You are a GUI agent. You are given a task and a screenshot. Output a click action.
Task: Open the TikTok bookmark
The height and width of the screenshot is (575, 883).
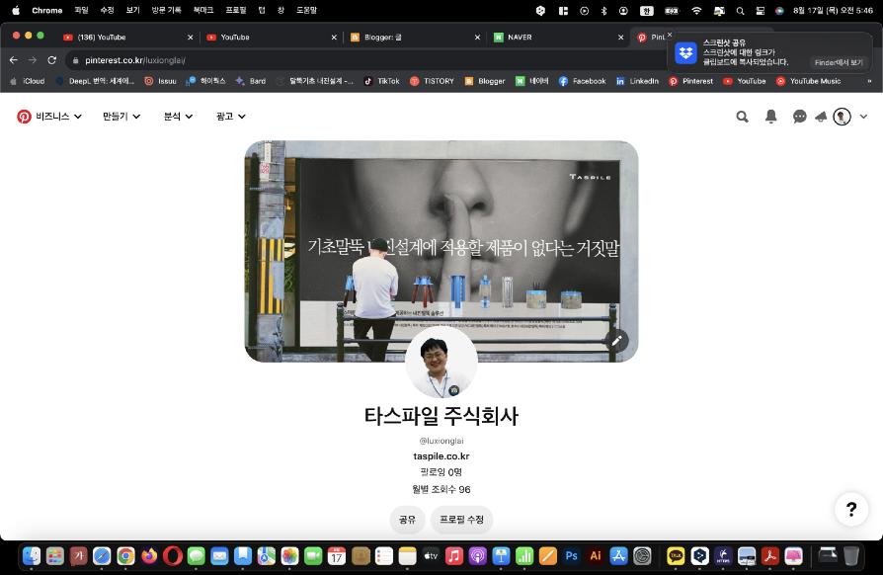(x=381, y=81)
